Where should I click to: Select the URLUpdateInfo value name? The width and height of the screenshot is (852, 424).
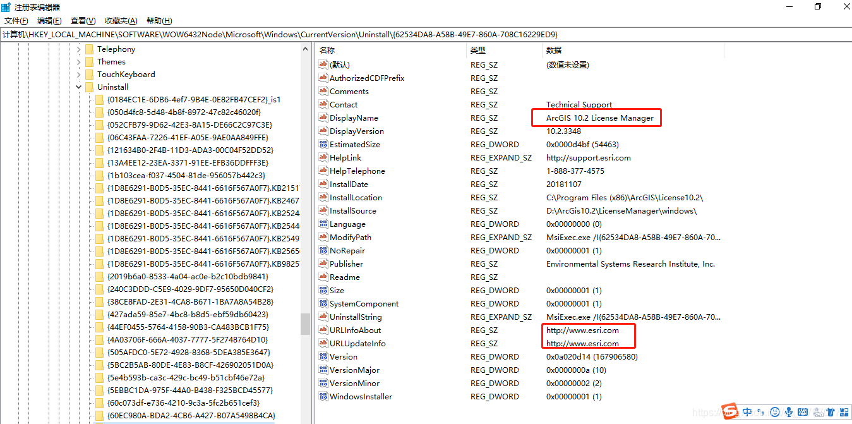point(357,344)
